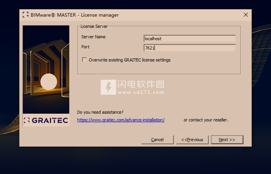Click the Cancel button
This screenshot has height=174, width=271.
(158, 140)
